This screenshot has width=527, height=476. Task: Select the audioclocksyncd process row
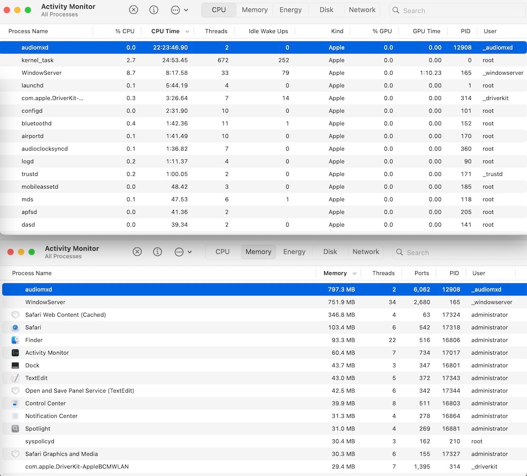tap(263, 149)
